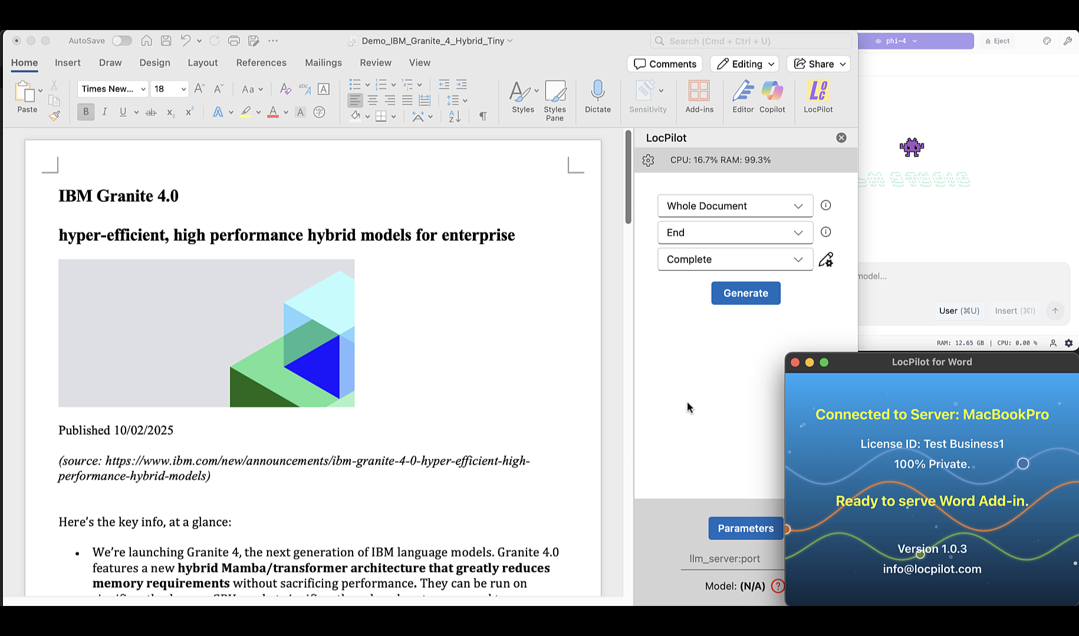Click the Generate button
The height and width of the screenshot is (636, 1079).
pyautogui.click(x=745, y=293)
